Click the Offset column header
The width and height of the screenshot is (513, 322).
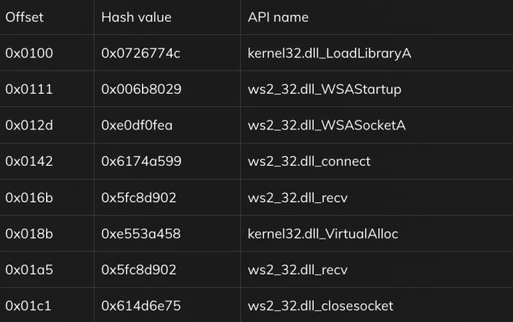pyautogui.click(x=25, y=17)
